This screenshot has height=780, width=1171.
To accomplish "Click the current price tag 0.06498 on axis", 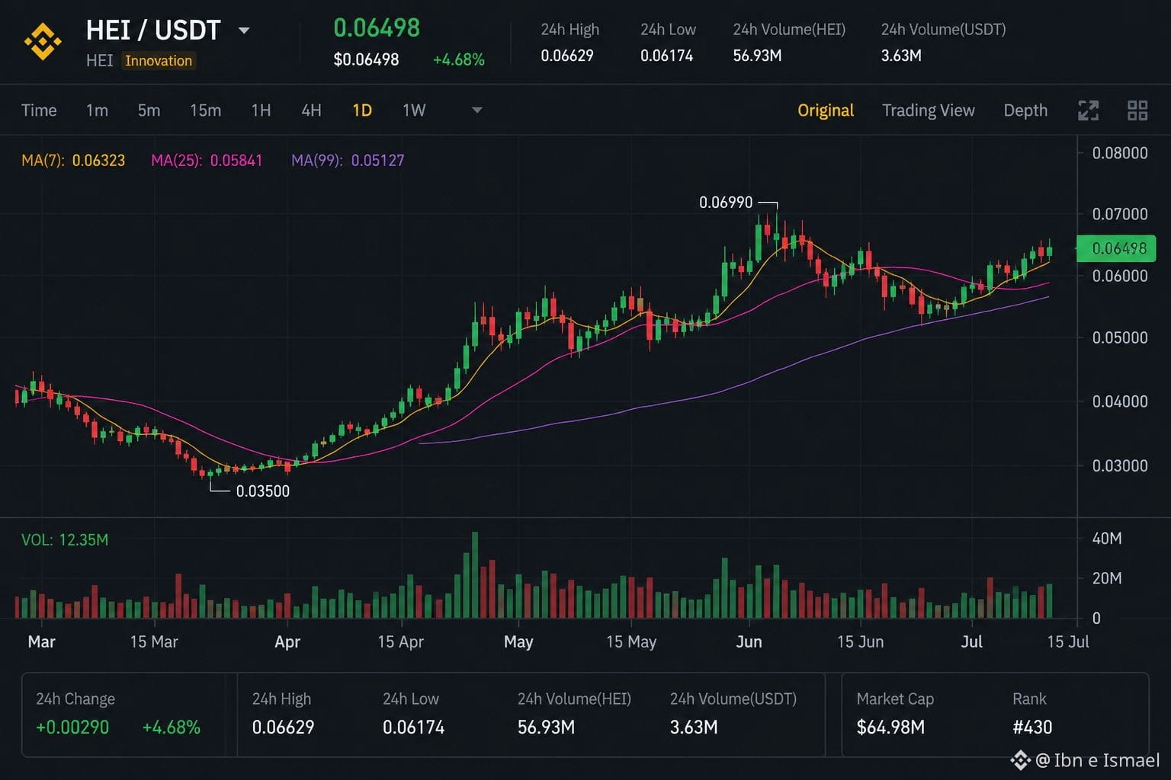I will coord(1118,248).
